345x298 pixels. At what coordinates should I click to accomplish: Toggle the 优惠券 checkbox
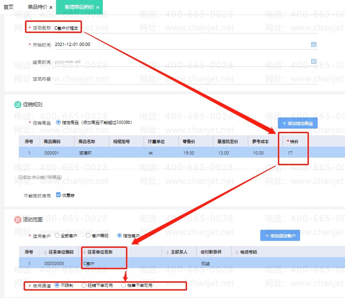(58, 195)
